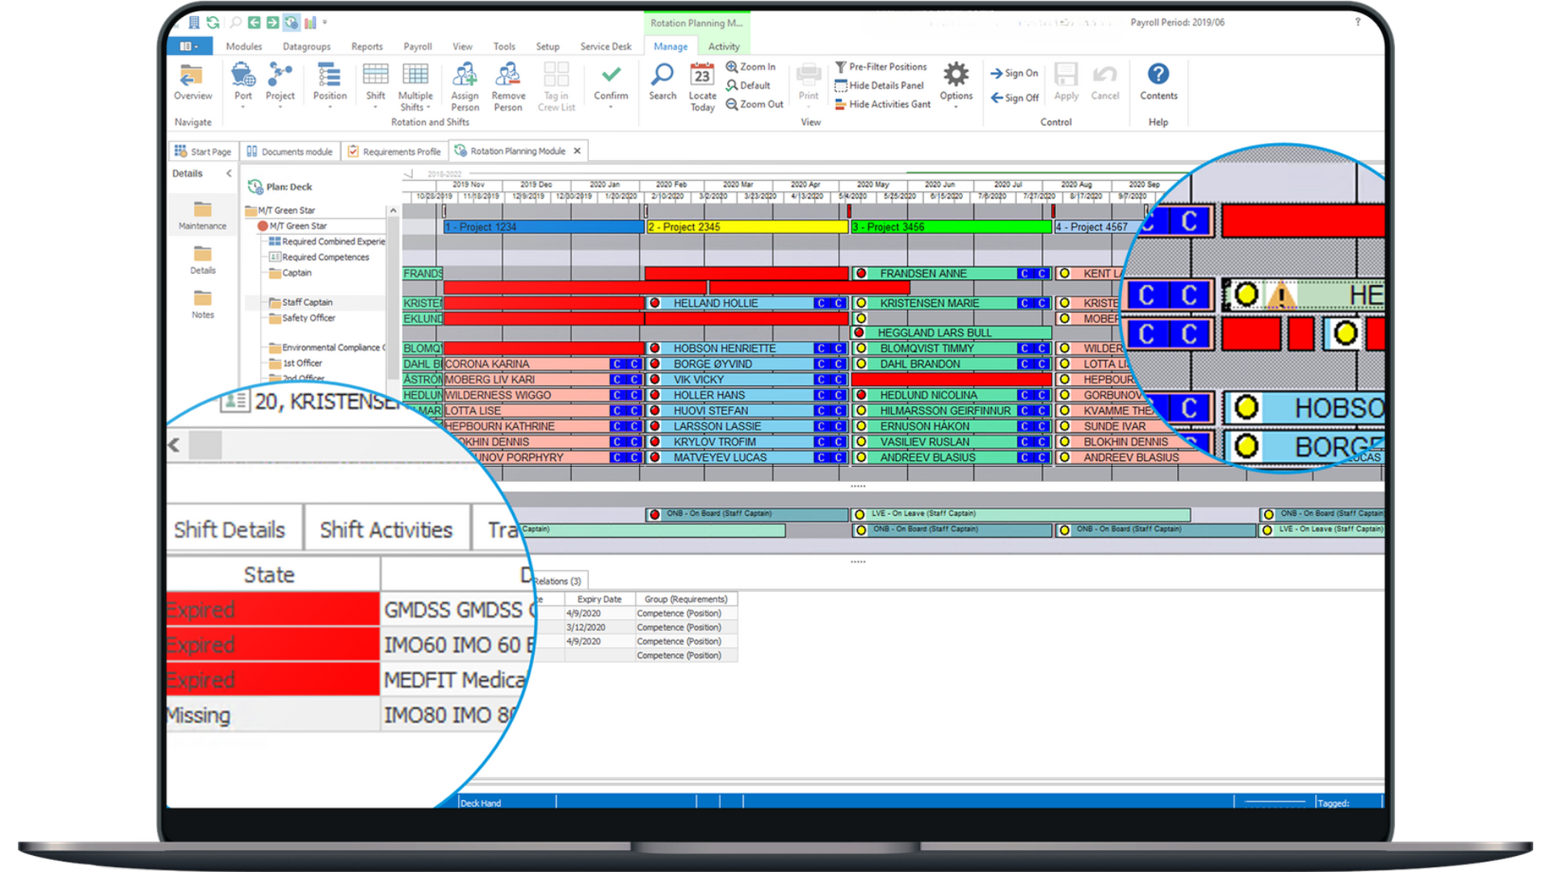Open the Modules menu

click(x=244, y=47)
